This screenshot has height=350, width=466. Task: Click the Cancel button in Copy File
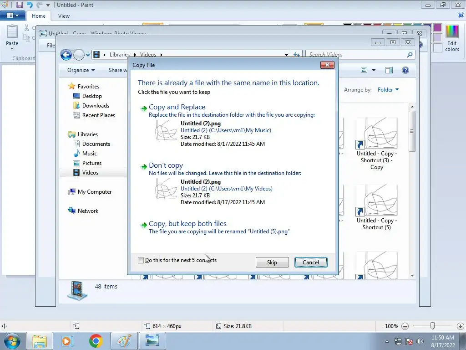coord(311,262)
